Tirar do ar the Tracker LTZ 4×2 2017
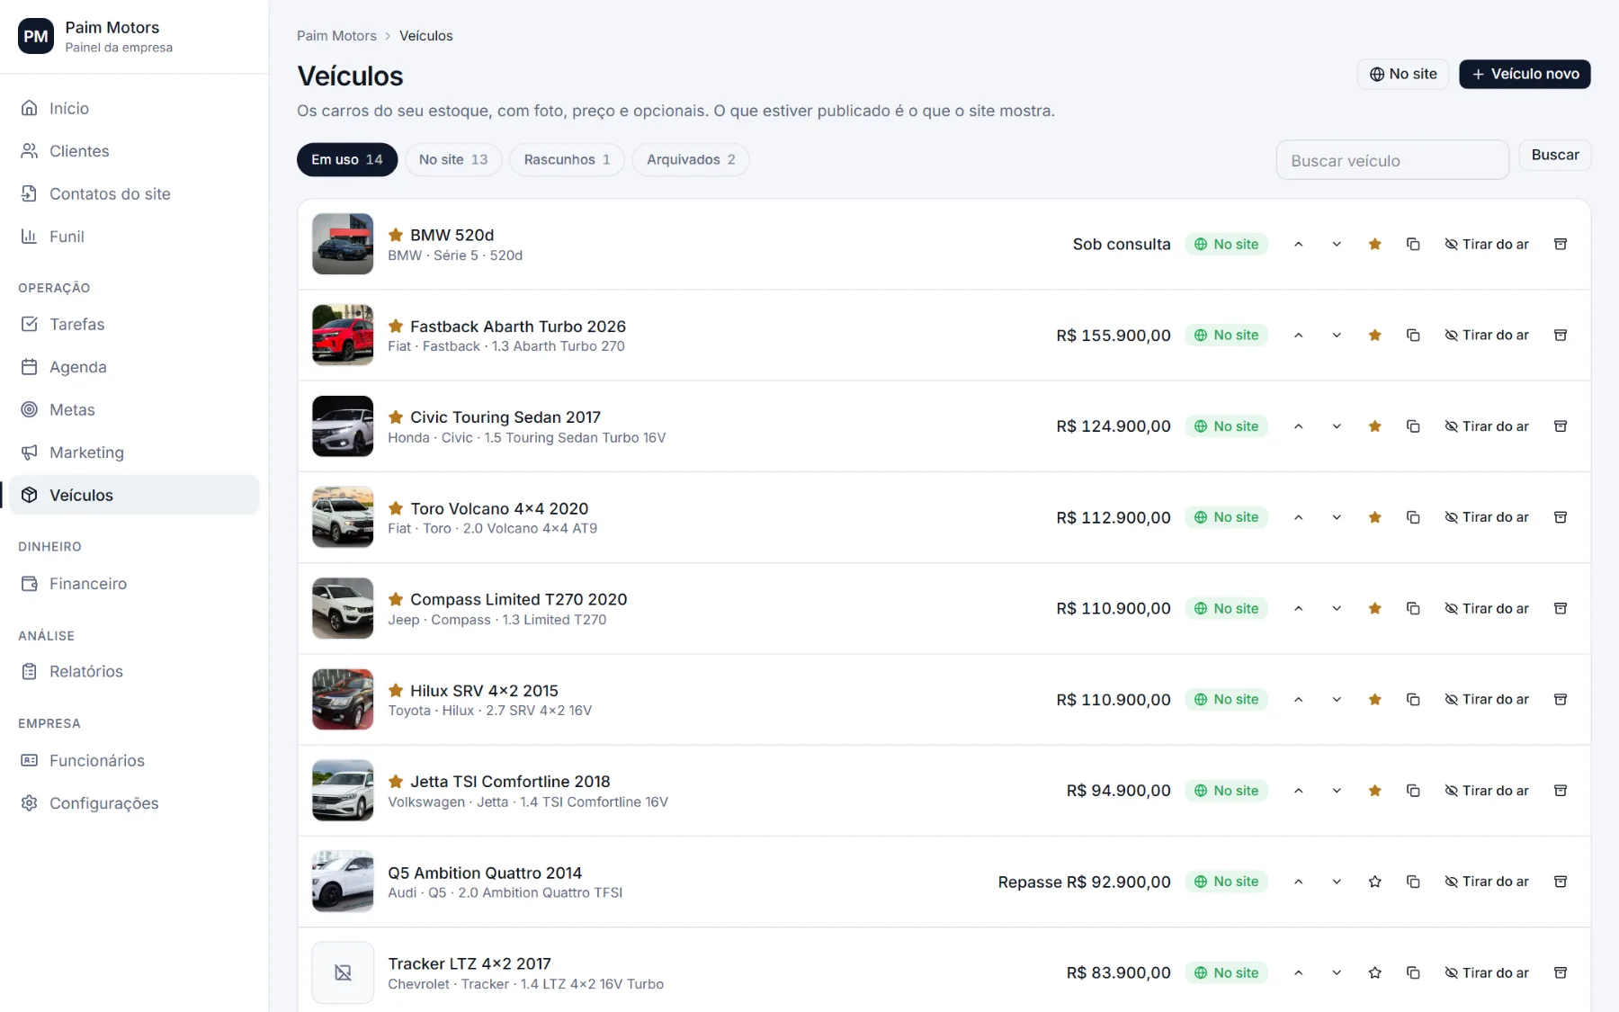Viewport: 1619px width, 1012px height. pos(1487,973)
